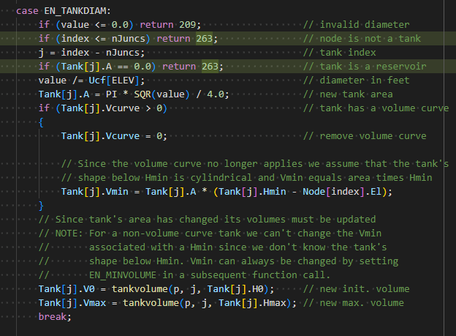This screenshot has height=336, width=456.
Task: Click the EN_MINVOLUME comment text
Action: pos(123,275)
